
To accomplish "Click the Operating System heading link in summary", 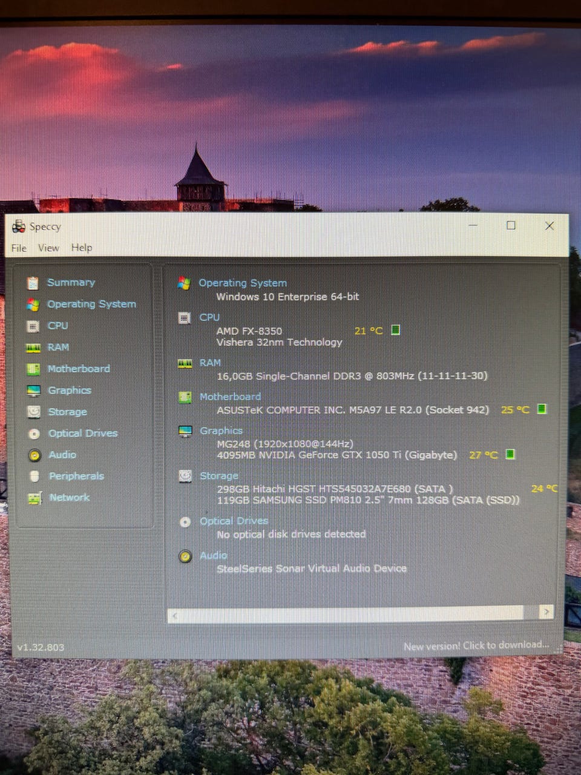I will [x=243, y=283].
